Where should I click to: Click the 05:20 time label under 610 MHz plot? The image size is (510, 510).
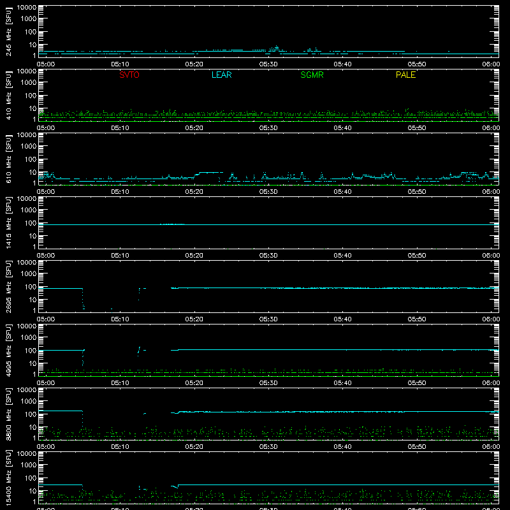(x=194, y=192)
